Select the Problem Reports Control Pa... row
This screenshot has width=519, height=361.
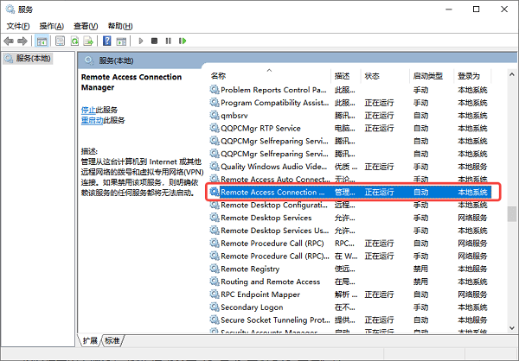[x=350, y=90]
